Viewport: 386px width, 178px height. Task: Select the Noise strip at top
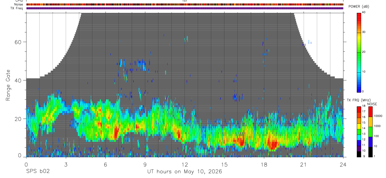pyautogui.click(x=185, y=4)
